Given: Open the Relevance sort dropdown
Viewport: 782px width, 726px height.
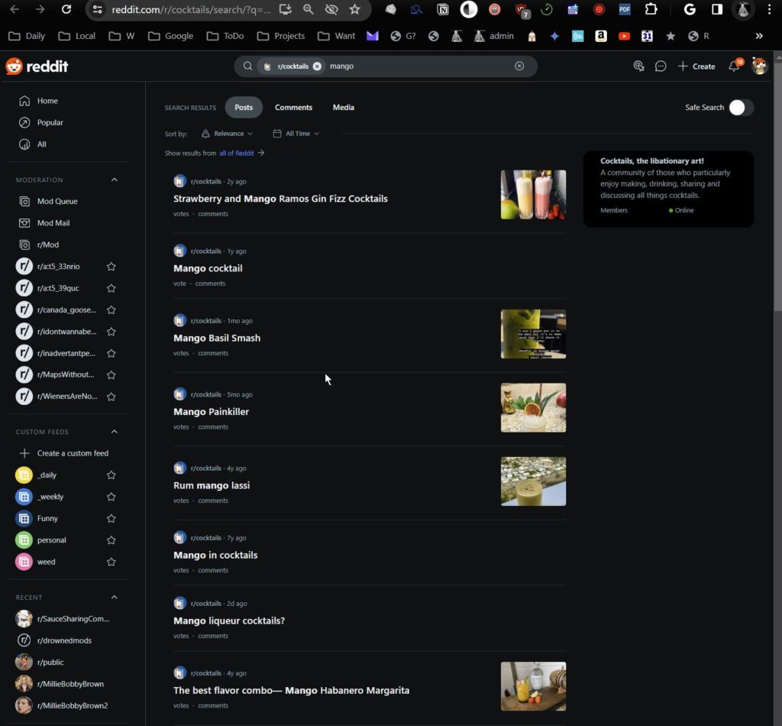Looking at the screenshot, I should [228, 134].
